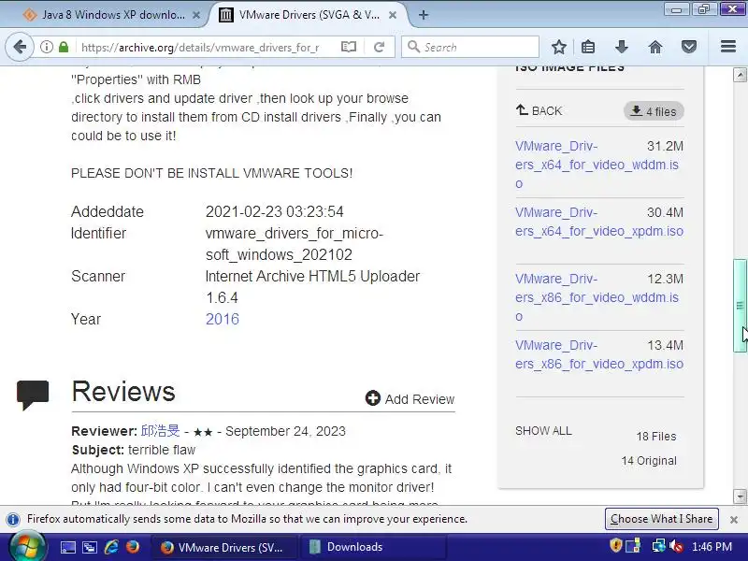Open the Downloads taskbar window
748x561 pixels.
pyautogui.click(x=372, y=547)
